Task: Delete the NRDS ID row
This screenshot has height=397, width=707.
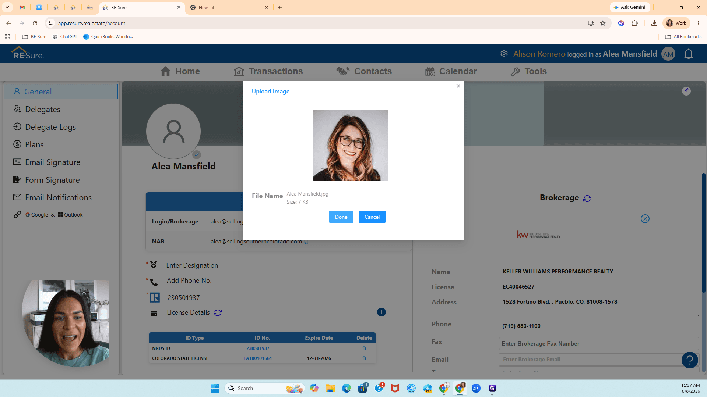Action: 364,348
